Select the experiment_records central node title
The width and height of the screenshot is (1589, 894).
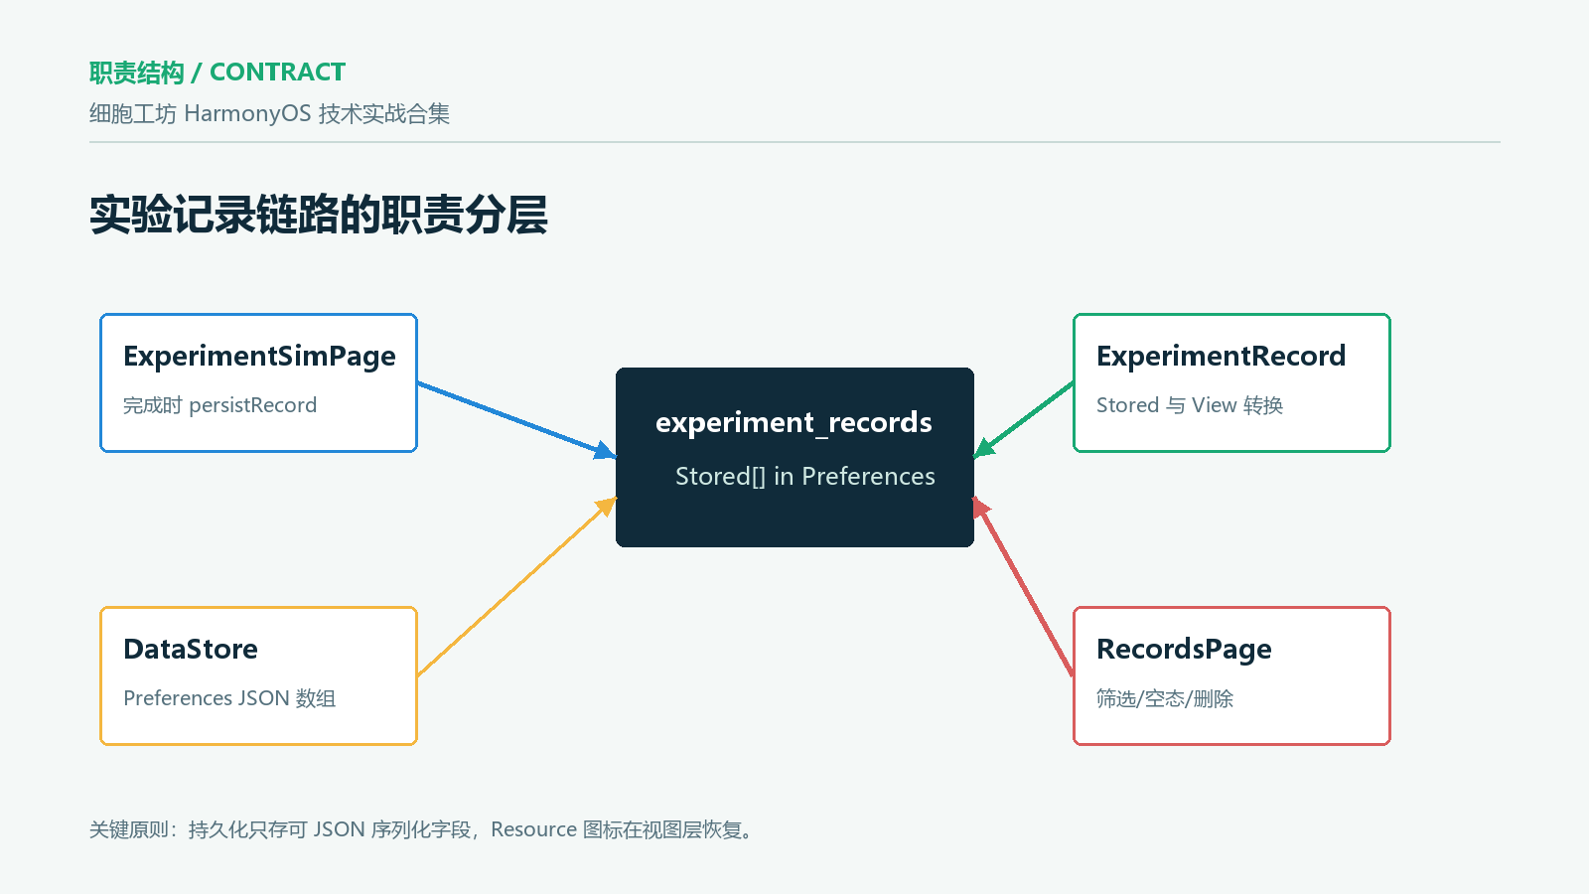coord(794,423)
